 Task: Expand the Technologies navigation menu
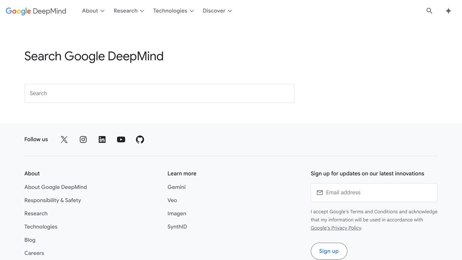(x=174, y=11)
